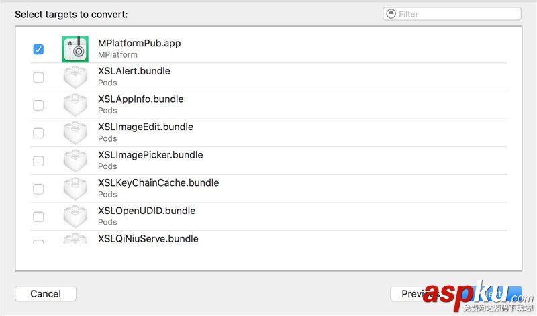Image resolution: width=537 pixels, height=316 pixels.
Task: Click the XSLAlert.bundle brick icon
Action: [x=75, y=77]
